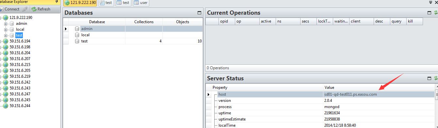
Task: Select the host property row
Action: [320, 94]
